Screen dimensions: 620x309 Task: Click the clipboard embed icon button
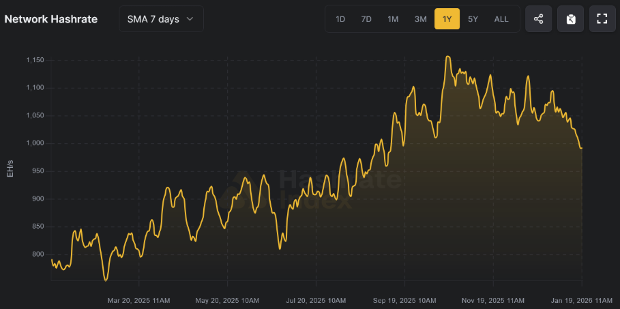coord(570,19)
